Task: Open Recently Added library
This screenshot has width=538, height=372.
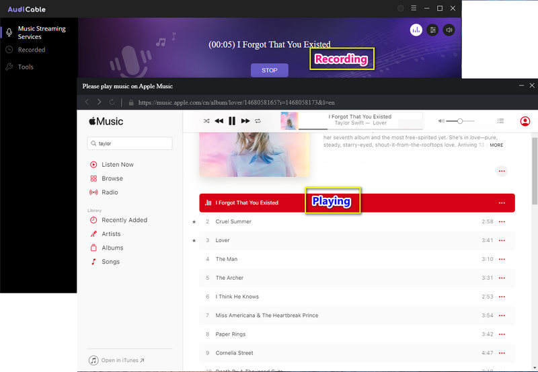Action: click(x=119, y=220)
